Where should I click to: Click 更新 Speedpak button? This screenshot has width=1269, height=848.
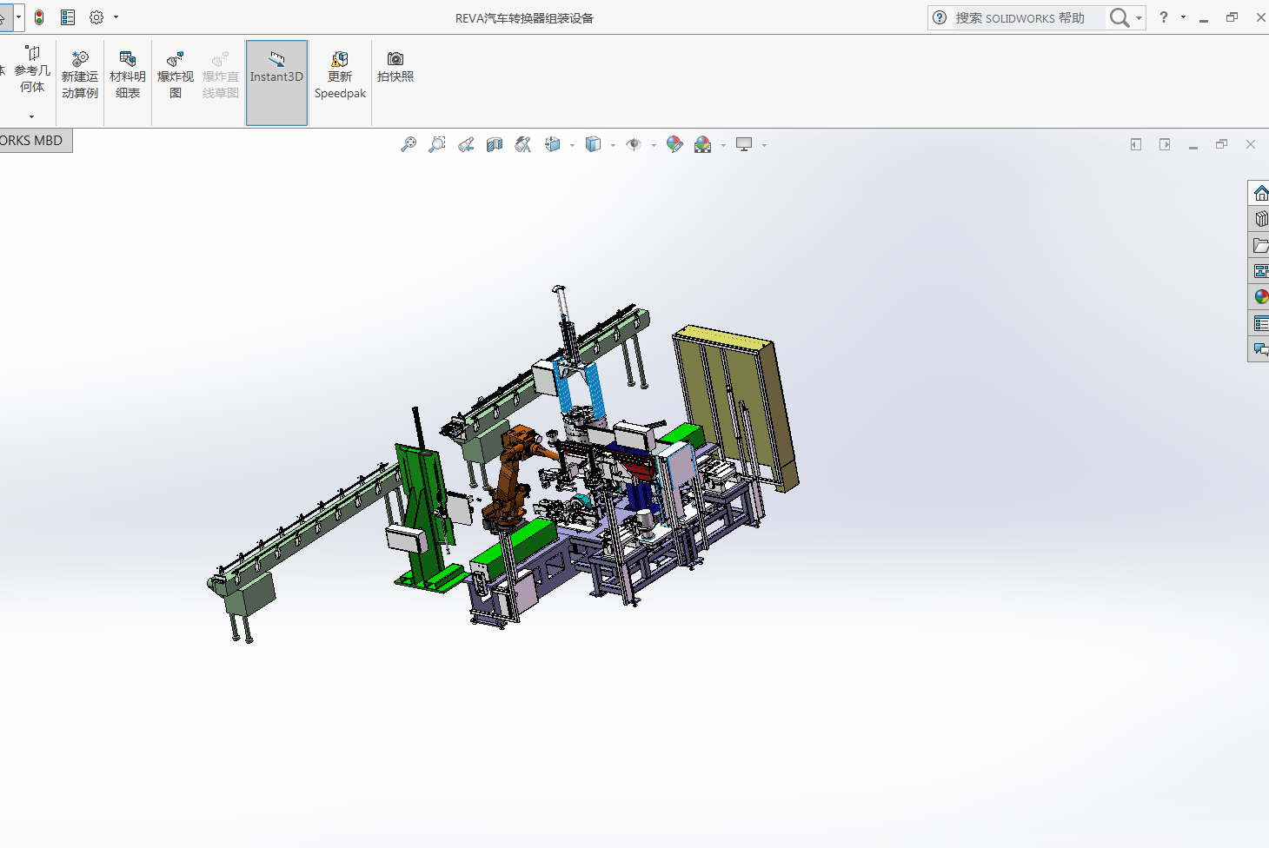tap(340, 75)
